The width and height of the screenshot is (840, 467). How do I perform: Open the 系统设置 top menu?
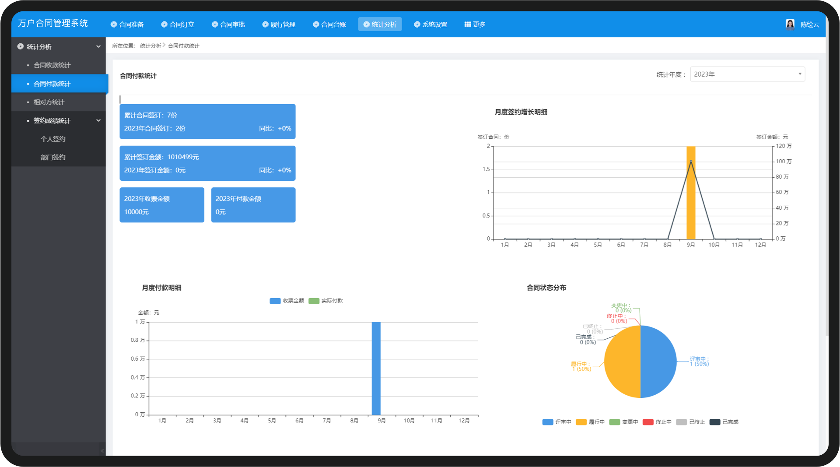(430, 25)
